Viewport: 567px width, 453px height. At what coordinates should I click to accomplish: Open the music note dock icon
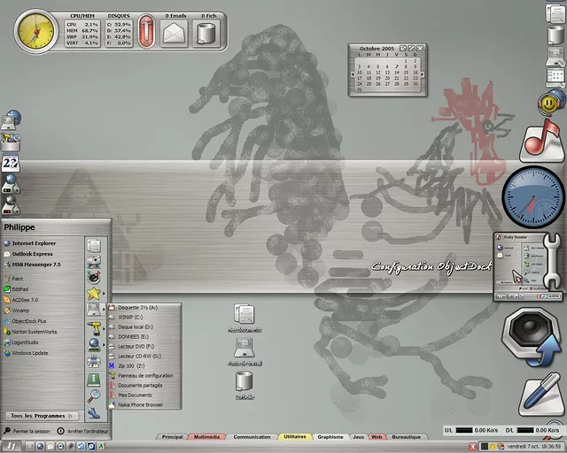click(x=542, y=140)
